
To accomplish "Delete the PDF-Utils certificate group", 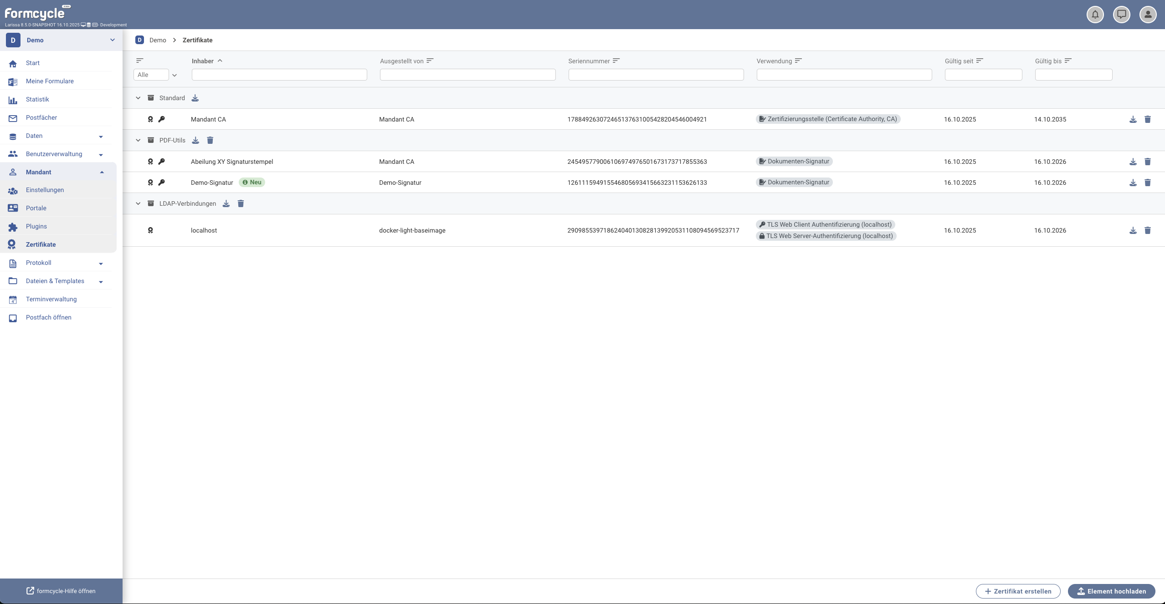I will pos(210,140).
